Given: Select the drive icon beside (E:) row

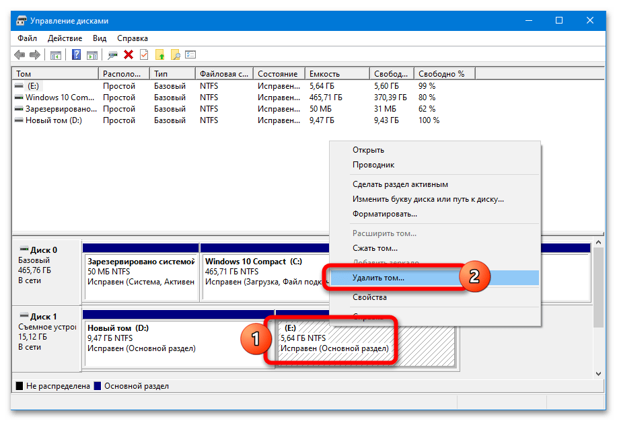Looking at the screenshot, I should (18, 86).
